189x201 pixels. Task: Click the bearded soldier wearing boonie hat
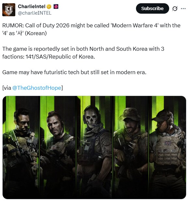(131, 147)
